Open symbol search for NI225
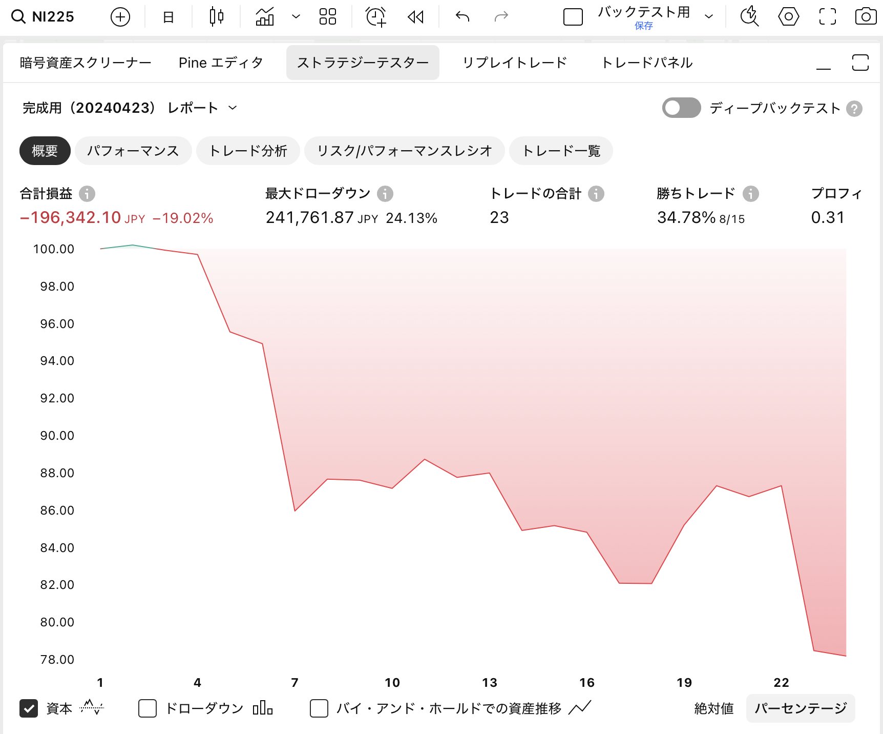883x734 pixels. tap(43, 17)
